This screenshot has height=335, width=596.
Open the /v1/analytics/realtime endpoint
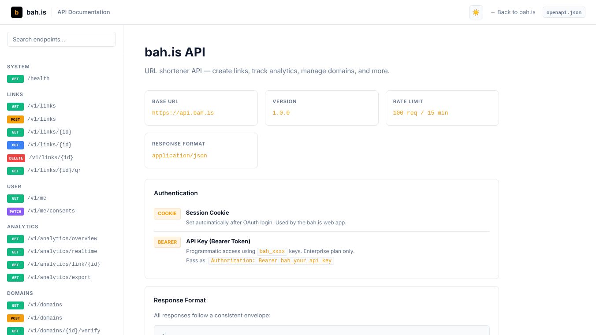pos(61,252)
